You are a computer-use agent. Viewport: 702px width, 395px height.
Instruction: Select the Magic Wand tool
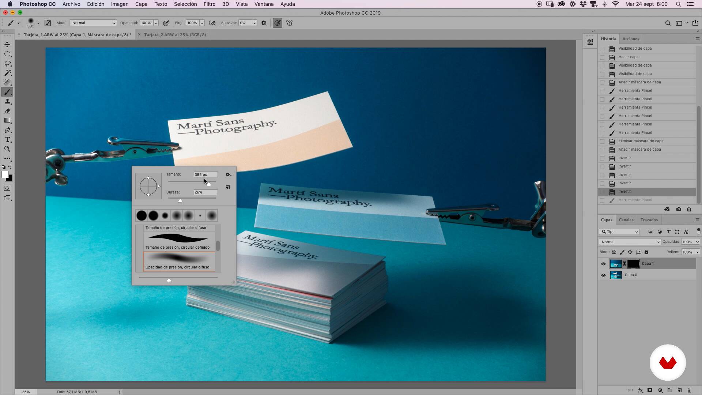click(x=7, y=73)
